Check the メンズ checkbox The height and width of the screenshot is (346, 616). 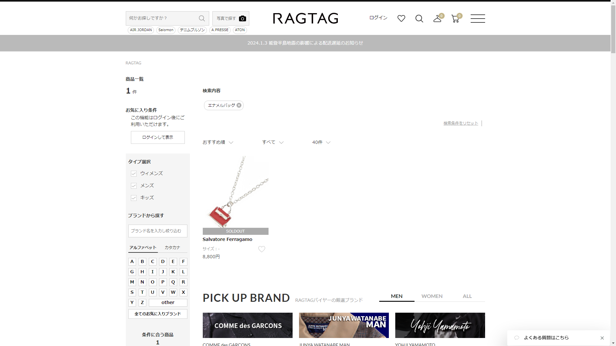(134, 186)
